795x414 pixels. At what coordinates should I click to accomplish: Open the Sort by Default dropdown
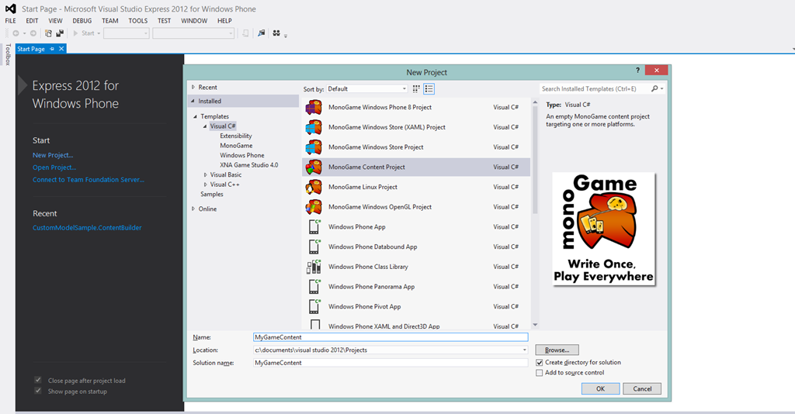point(366,88)
